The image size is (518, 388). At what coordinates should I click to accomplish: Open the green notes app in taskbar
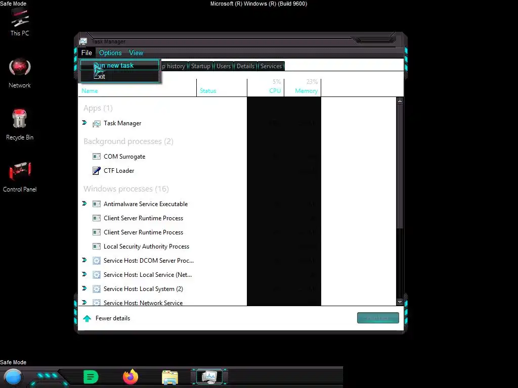pyautogui.click(x=91, y=377)
